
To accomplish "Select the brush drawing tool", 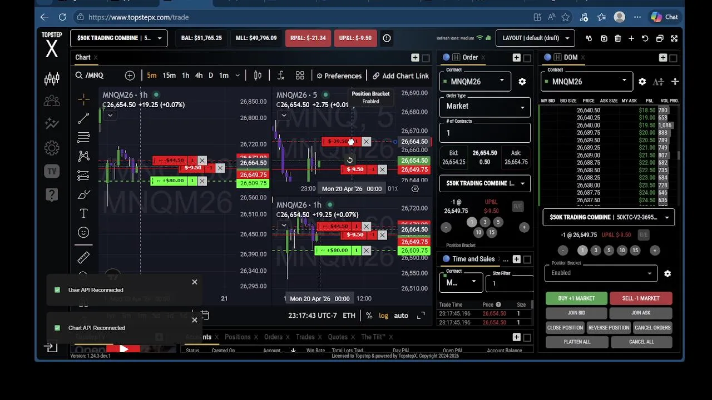I will coord(83,194).
